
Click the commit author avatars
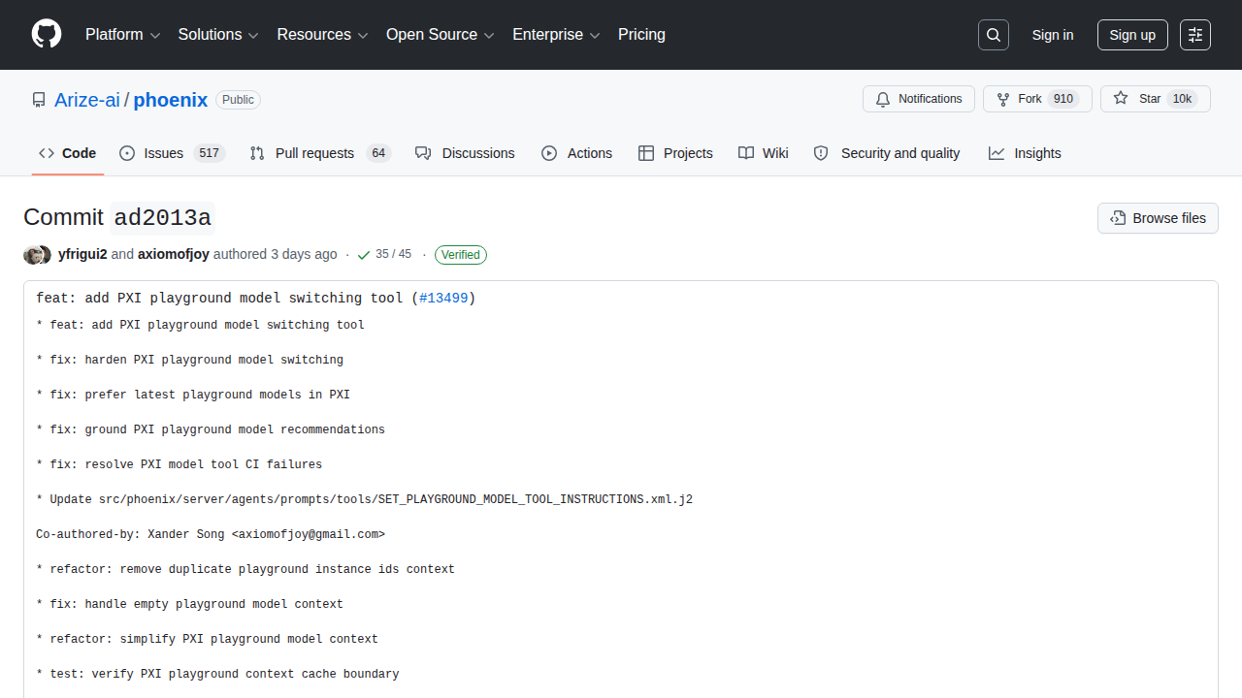pyautogui.click(x=37, y=255)
